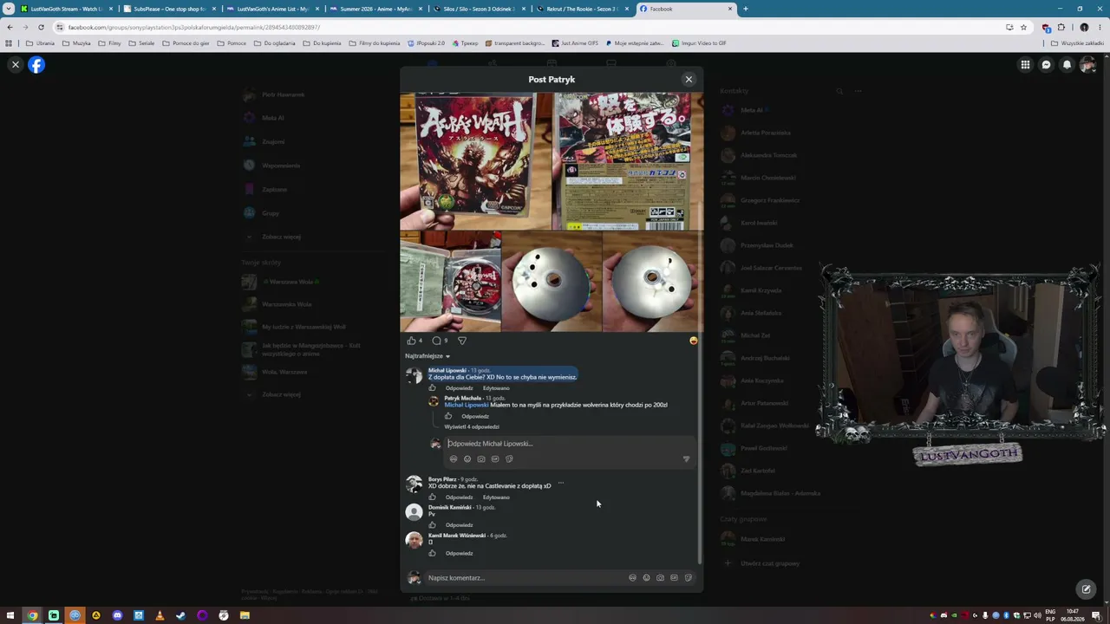Reload the page in the browser

click(41, 27)
